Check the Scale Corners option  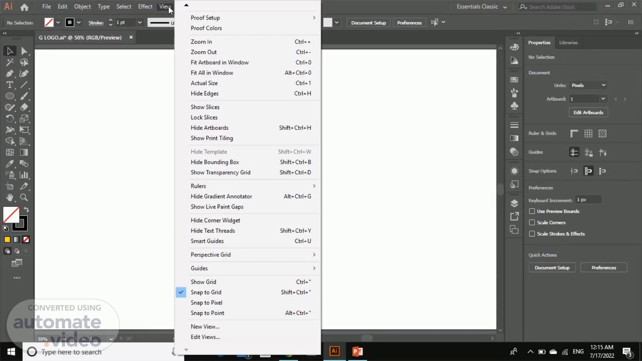[x=532, y=223]
